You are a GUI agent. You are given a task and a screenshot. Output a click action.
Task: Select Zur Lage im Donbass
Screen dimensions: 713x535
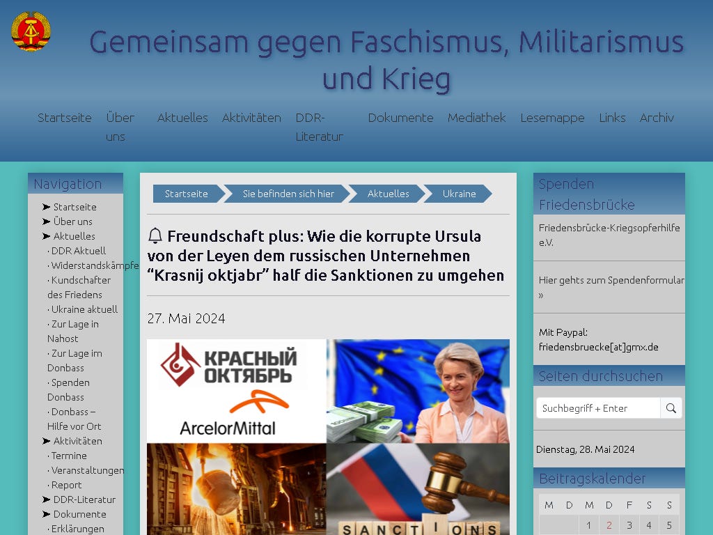pos(75,360)
